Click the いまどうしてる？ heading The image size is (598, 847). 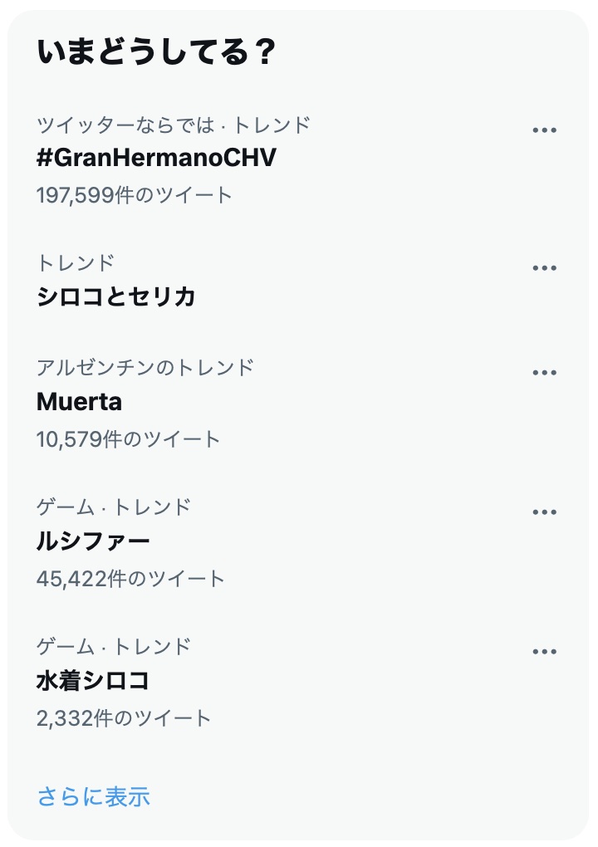156,53
